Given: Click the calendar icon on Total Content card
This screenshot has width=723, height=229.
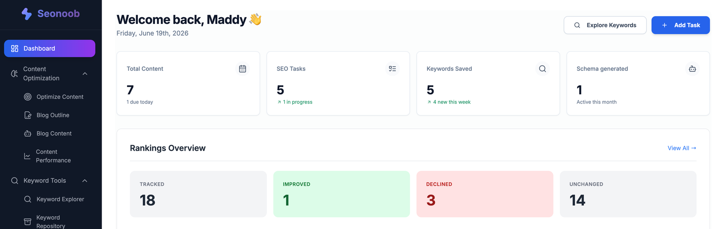Looking at the screenshot, I should tap(243, 69).
